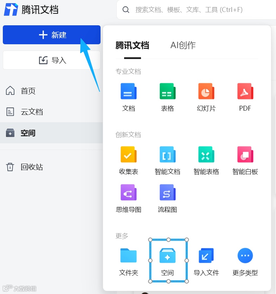The image size is (276, 294).
Task: Click the 导入文件 icon
Action: pos(206,256)
